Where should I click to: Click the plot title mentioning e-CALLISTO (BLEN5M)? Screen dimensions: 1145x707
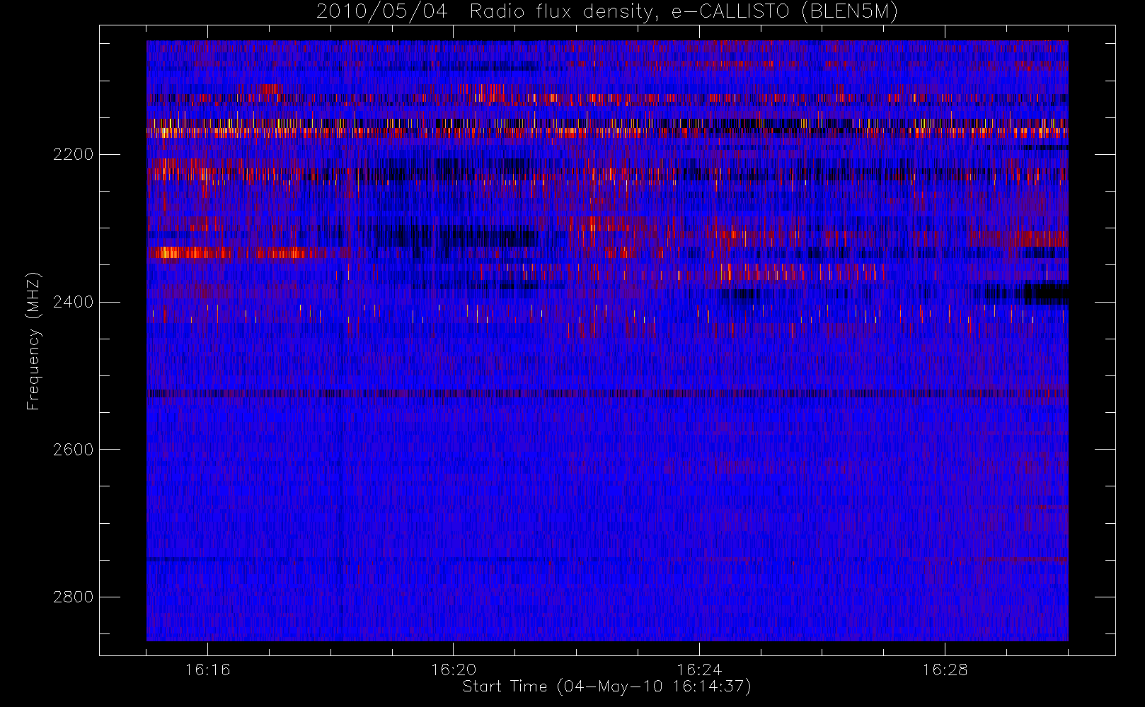point(607,11)
